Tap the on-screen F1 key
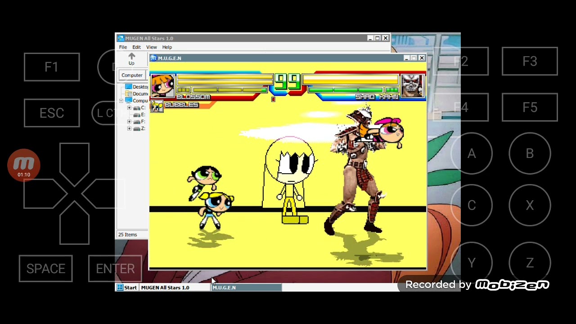The image size is (576, 324). 52,67
